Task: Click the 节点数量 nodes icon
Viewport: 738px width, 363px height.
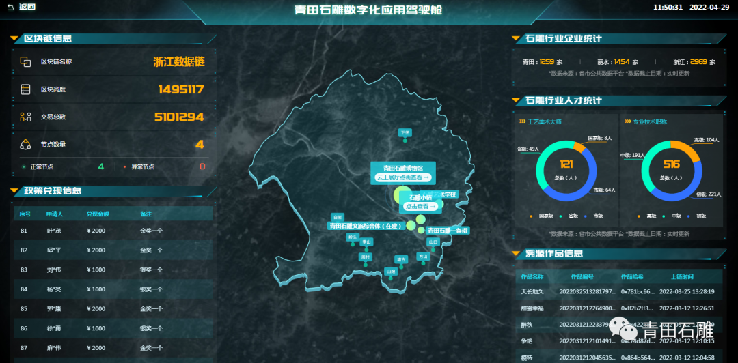Action: click(25, 145)
